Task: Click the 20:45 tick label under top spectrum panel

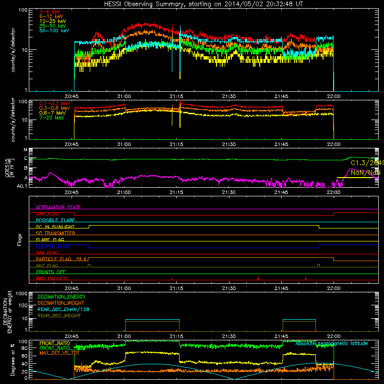Action: coord(72,96)
